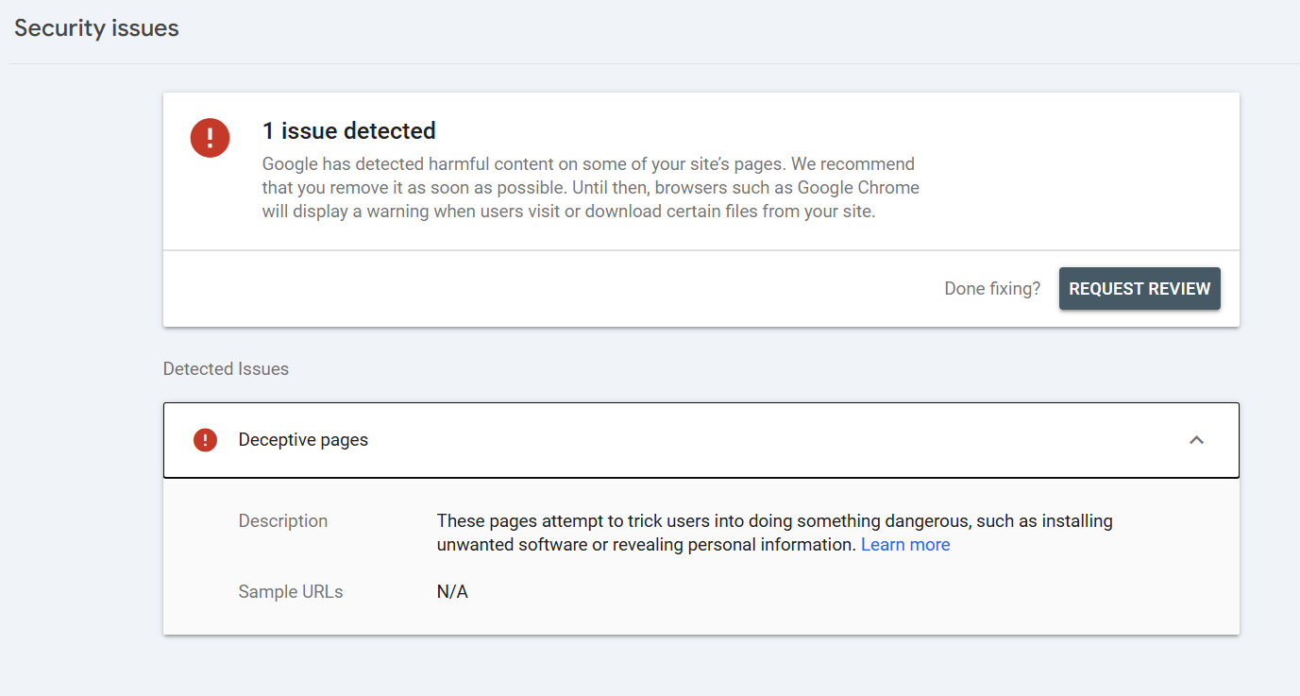The width and height of the screenshot is (1300, 696).
Task: Click the REQUEST REVIEW button
Action: pyautogui.click(x=1140, y=288)
